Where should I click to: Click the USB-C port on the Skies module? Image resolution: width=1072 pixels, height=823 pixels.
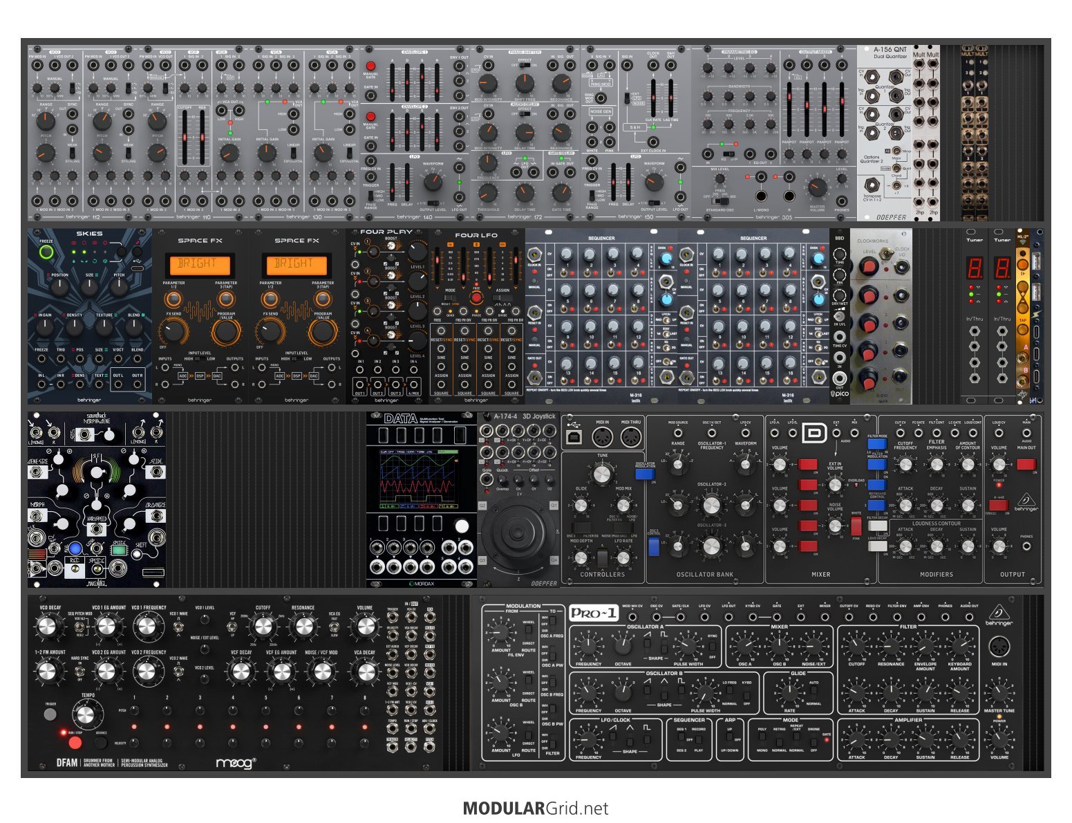pyautogui.click(x=138, y=268)
